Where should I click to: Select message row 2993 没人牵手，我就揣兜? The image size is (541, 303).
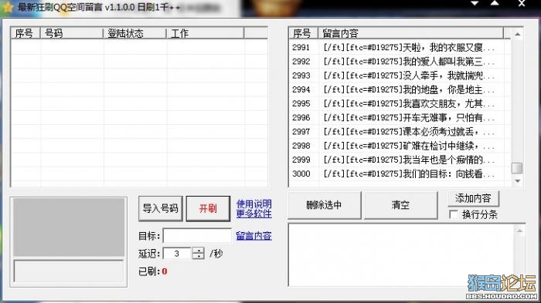[400, 76]
